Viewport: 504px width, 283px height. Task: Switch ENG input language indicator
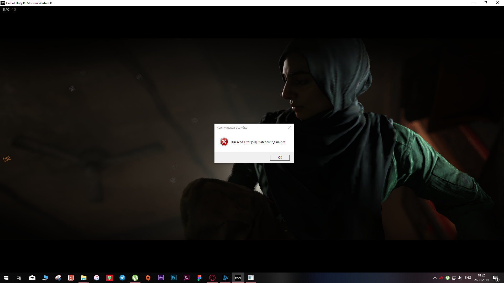click(468, 278)
